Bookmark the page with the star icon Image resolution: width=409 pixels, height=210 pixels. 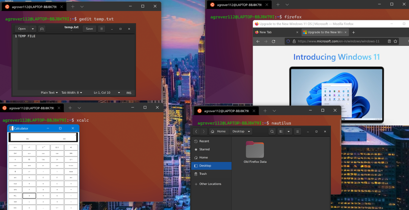coord(395,41)
